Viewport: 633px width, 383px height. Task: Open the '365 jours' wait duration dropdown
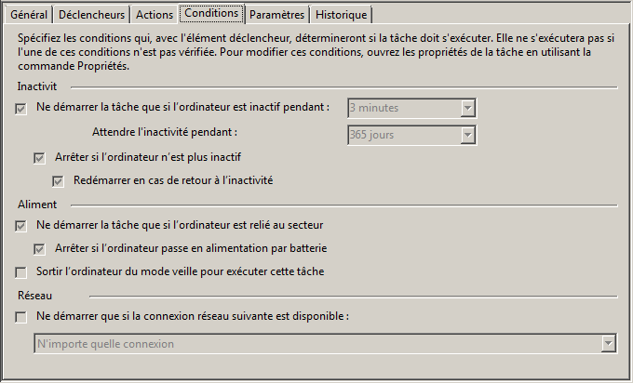point(468,136)
